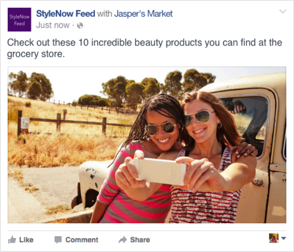
Task: Click the beauty products caption text
Action: point(144,48)
